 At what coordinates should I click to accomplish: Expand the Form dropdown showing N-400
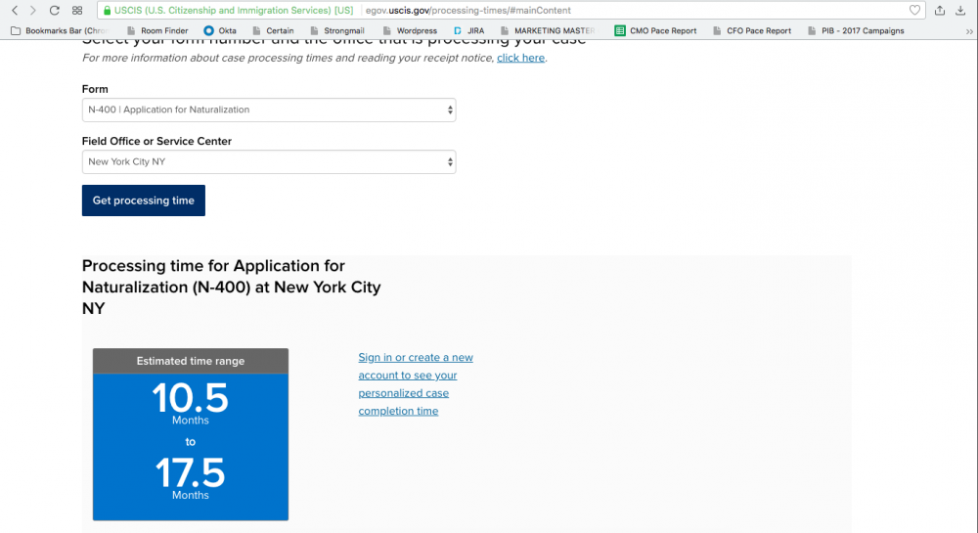click(x=269, y=110)
